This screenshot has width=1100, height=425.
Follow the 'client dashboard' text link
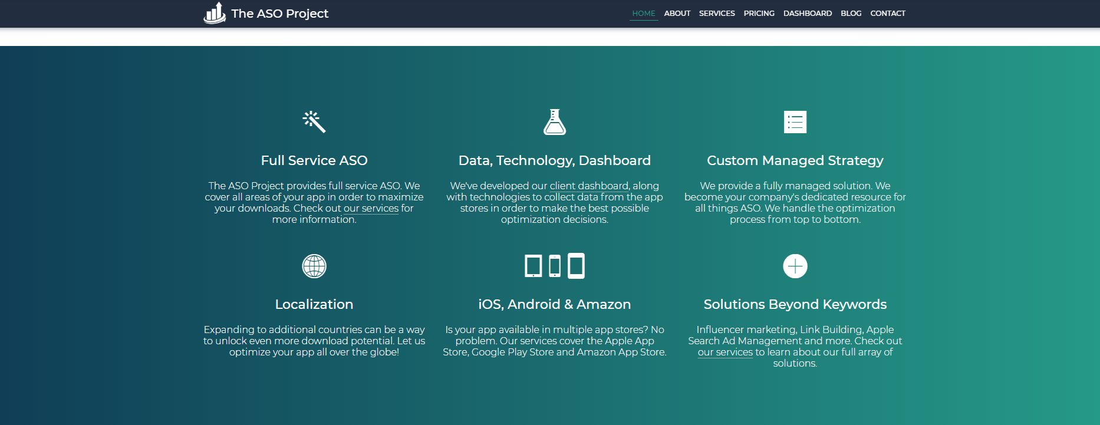coord(589,186)
